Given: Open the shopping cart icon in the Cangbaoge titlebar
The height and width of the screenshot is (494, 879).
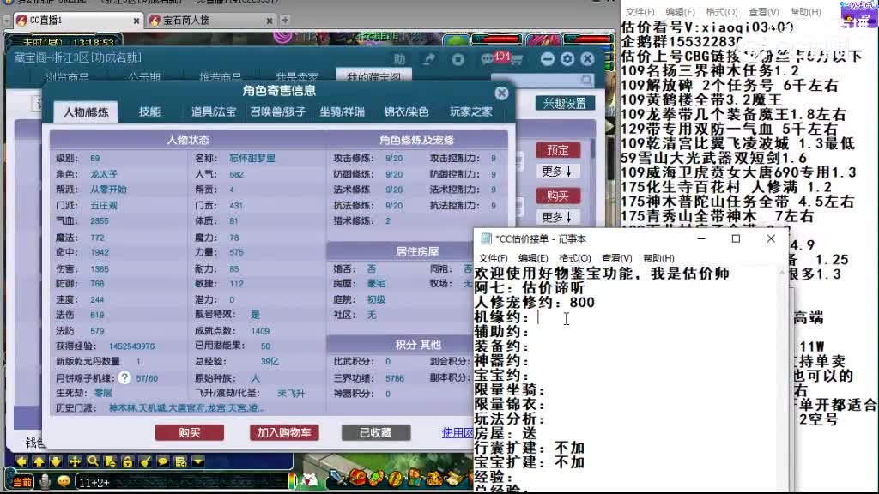Looking at the screenshot, I should pyautogui.click(x=518, y=58).
